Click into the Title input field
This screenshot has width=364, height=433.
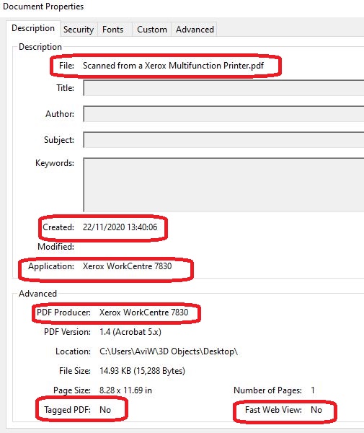pyautogui.click(x=223, y=88)
